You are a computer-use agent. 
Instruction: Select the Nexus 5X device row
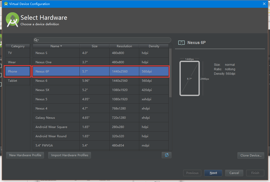[100, 90]
